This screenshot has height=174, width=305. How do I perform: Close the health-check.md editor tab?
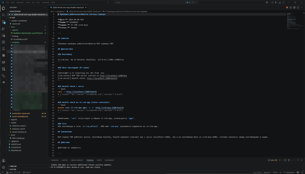(x=85, y=7)
